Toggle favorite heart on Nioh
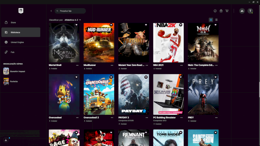Screen dimensions: 260x146 pos(215,25)
